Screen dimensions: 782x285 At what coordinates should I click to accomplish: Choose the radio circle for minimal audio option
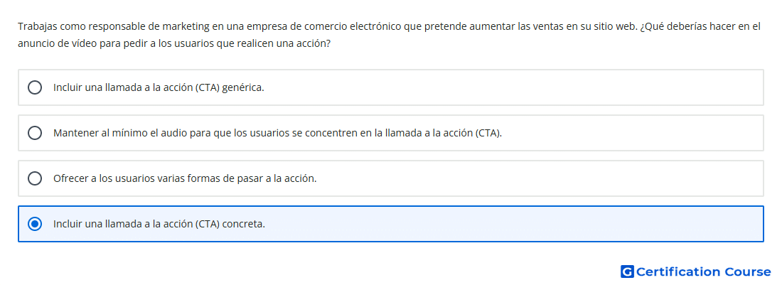coord(35,133)
